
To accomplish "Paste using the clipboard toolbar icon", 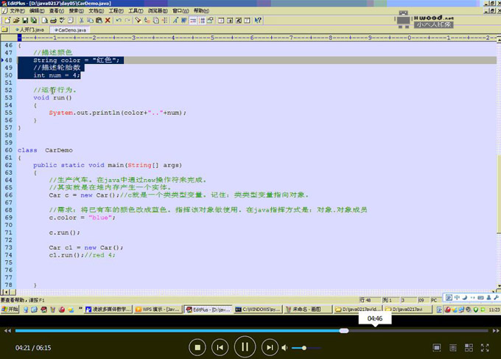I will (99, 21).
